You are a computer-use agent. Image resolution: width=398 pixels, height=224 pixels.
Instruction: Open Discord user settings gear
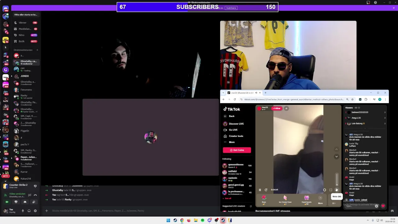[35, 211]
